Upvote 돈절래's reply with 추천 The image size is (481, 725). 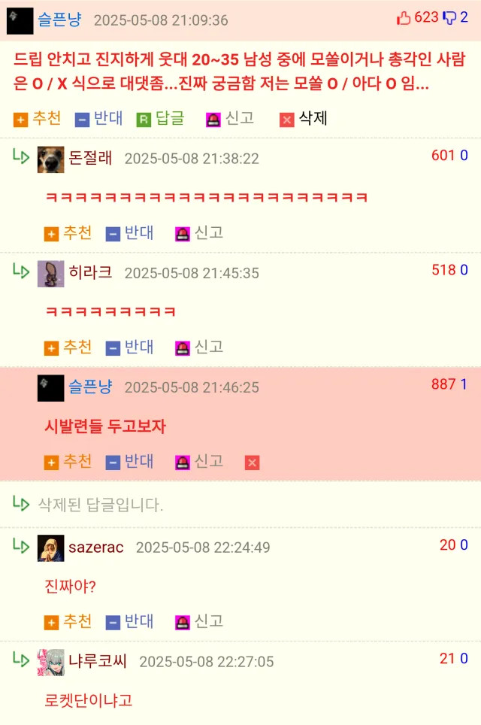tap(68, 233)
